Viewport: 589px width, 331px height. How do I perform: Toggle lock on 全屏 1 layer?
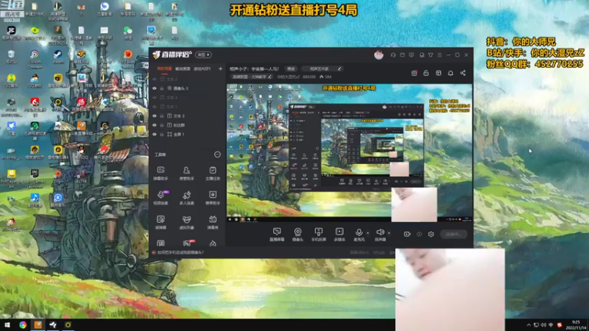point(162,134)
